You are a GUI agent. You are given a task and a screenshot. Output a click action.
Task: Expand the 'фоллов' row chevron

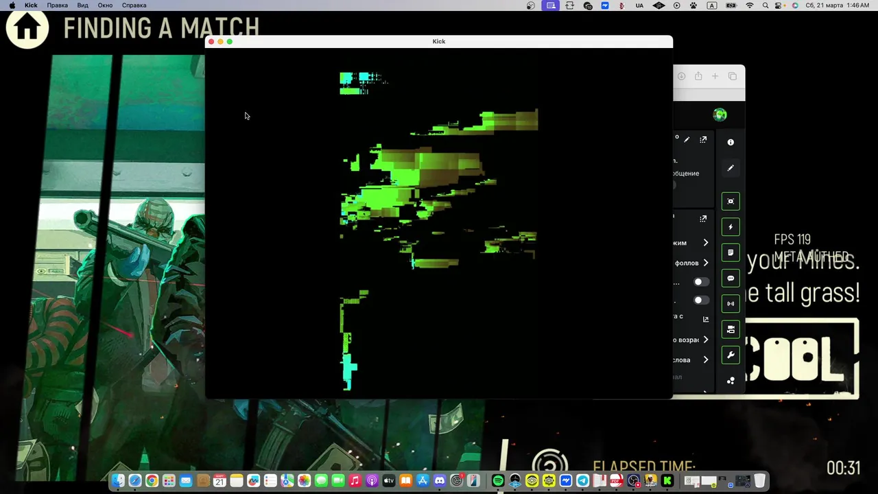pos(705,263)
